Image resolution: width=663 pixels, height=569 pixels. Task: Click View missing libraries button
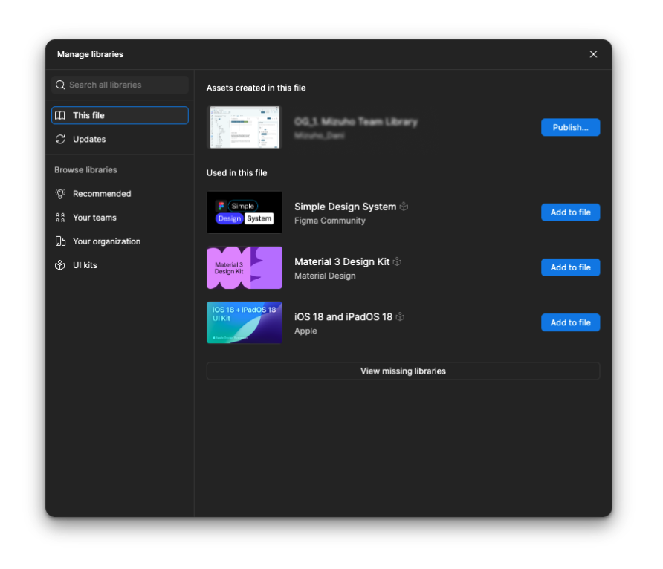(403, 371)
